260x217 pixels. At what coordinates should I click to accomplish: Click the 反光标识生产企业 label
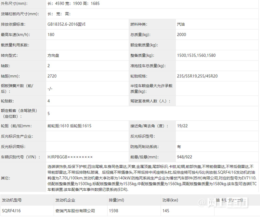[x=17, y=136]
